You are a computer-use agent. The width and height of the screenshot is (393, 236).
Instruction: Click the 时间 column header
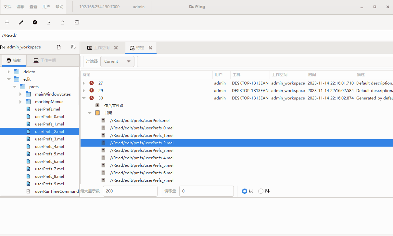(330, 75)
